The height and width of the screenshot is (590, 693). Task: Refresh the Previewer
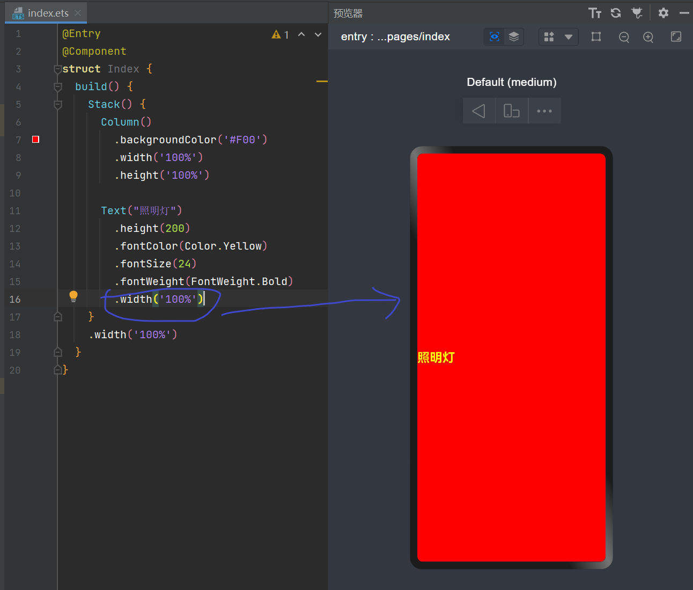[616, 13]
